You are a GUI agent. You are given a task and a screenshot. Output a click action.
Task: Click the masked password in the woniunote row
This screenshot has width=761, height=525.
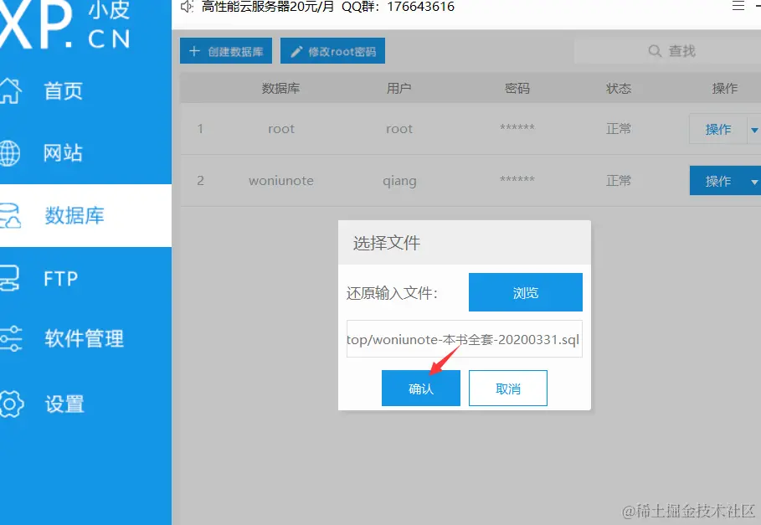click(x=517, y=179)
